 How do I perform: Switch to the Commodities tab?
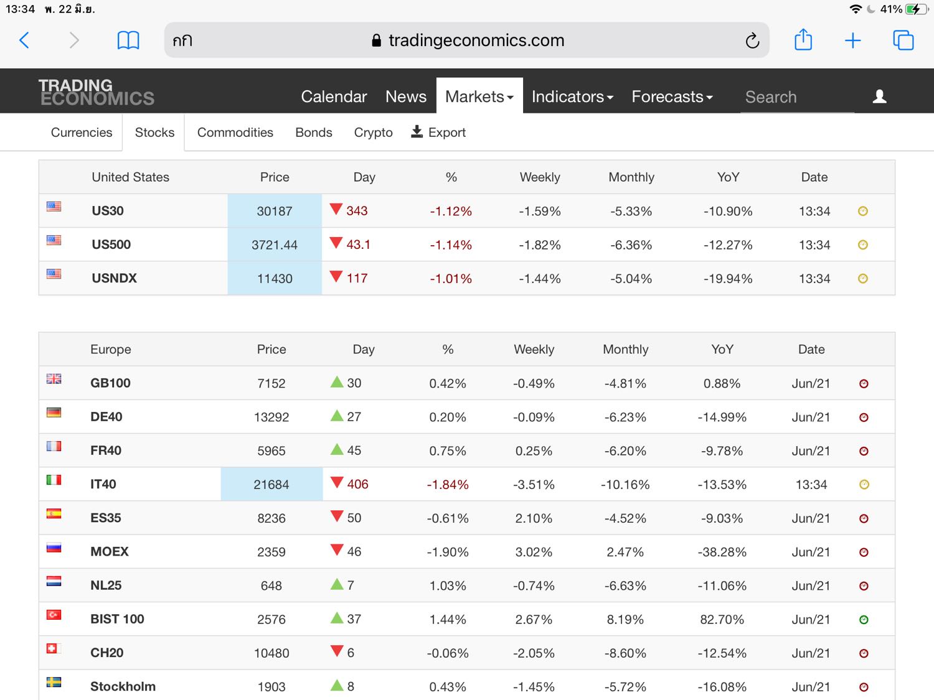click(x=235, y=133)
